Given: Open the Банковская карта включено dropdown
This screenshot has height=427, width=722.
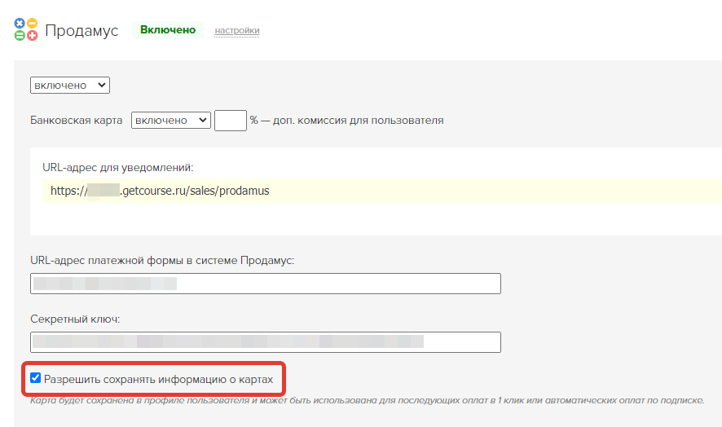Looking at the screenshot, I should [171, 121].
